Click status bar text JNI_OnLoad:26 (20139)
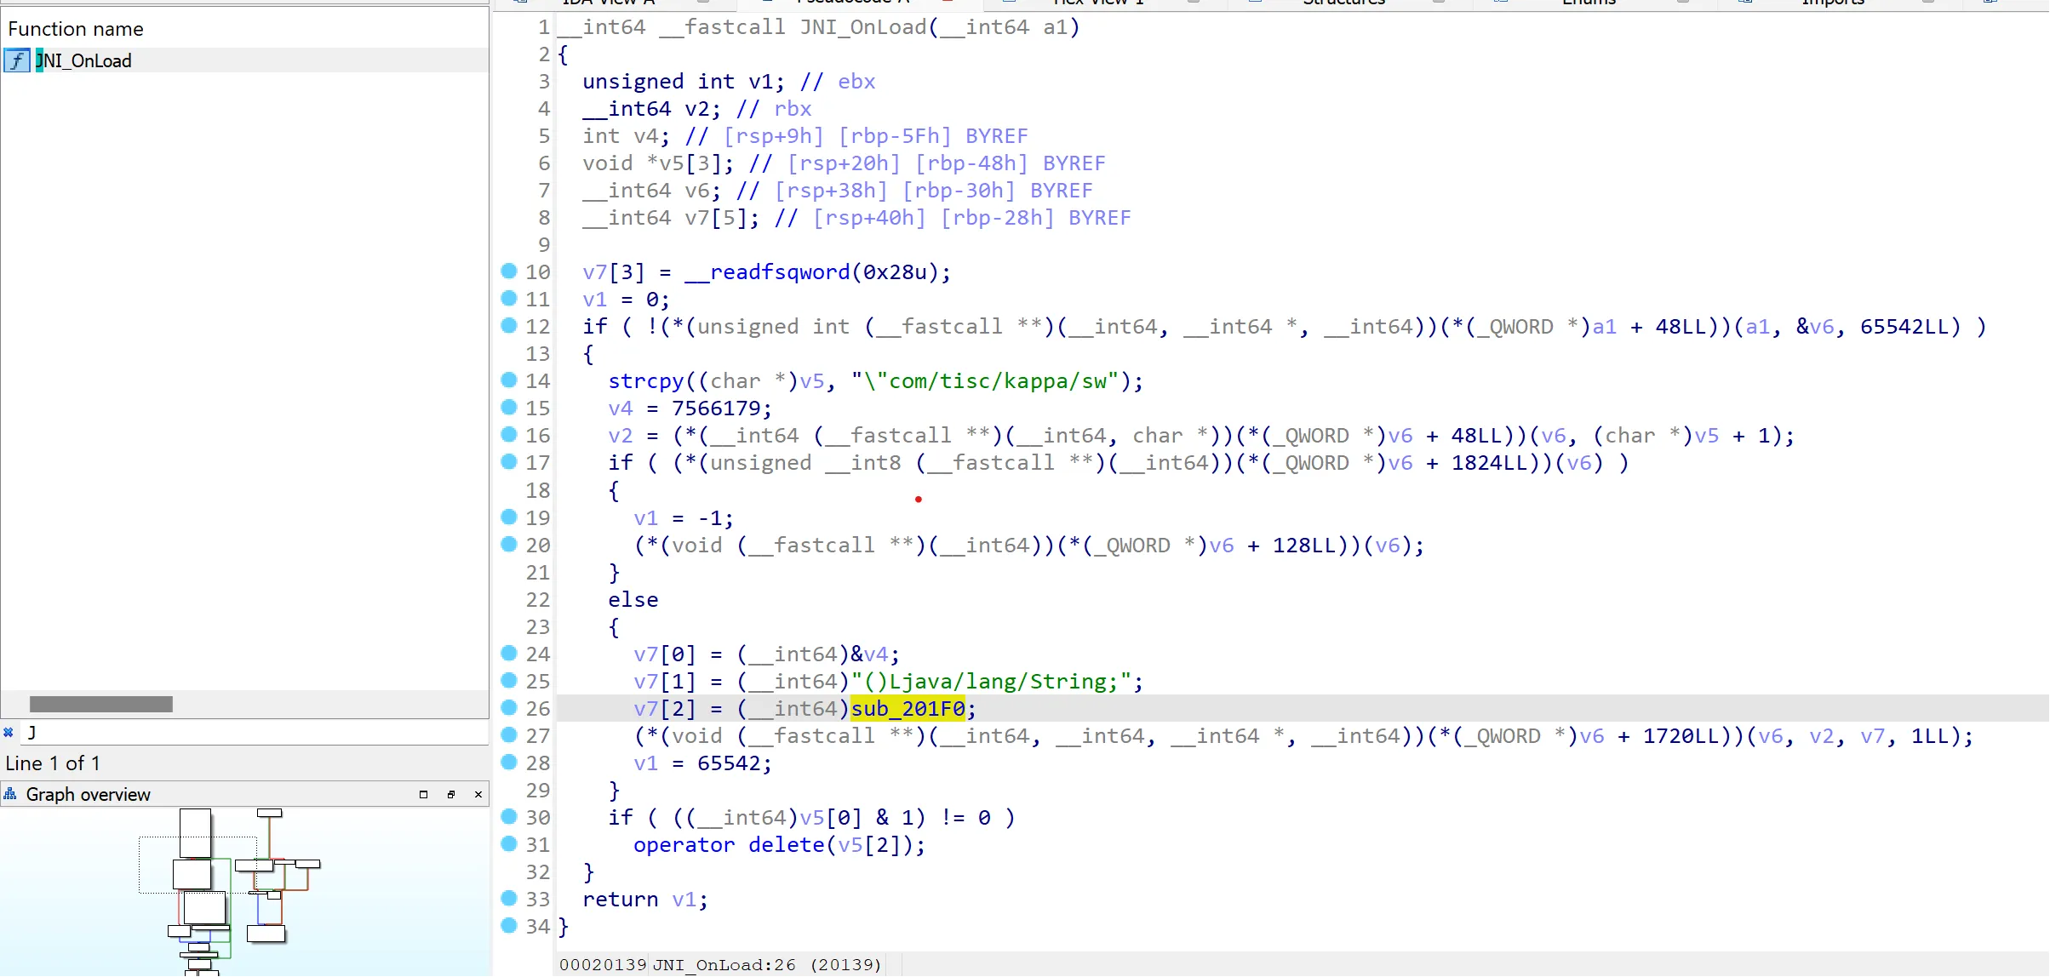This screenshot has height=977, width=2050. click(767, 965)
